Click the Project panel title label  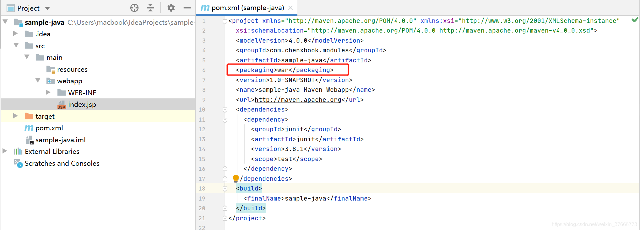tap(28, 8)
